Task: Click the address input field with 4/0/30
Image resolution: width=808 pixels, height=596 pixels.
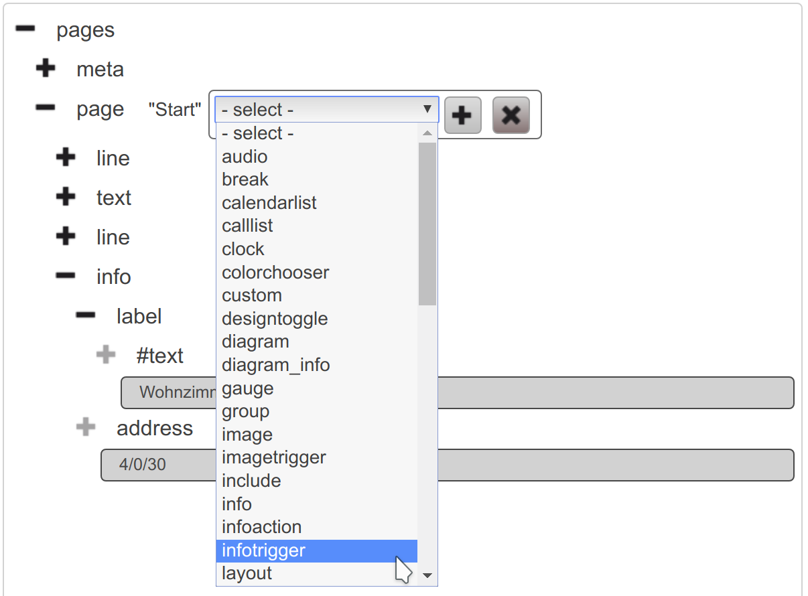Action: point(616,465)
